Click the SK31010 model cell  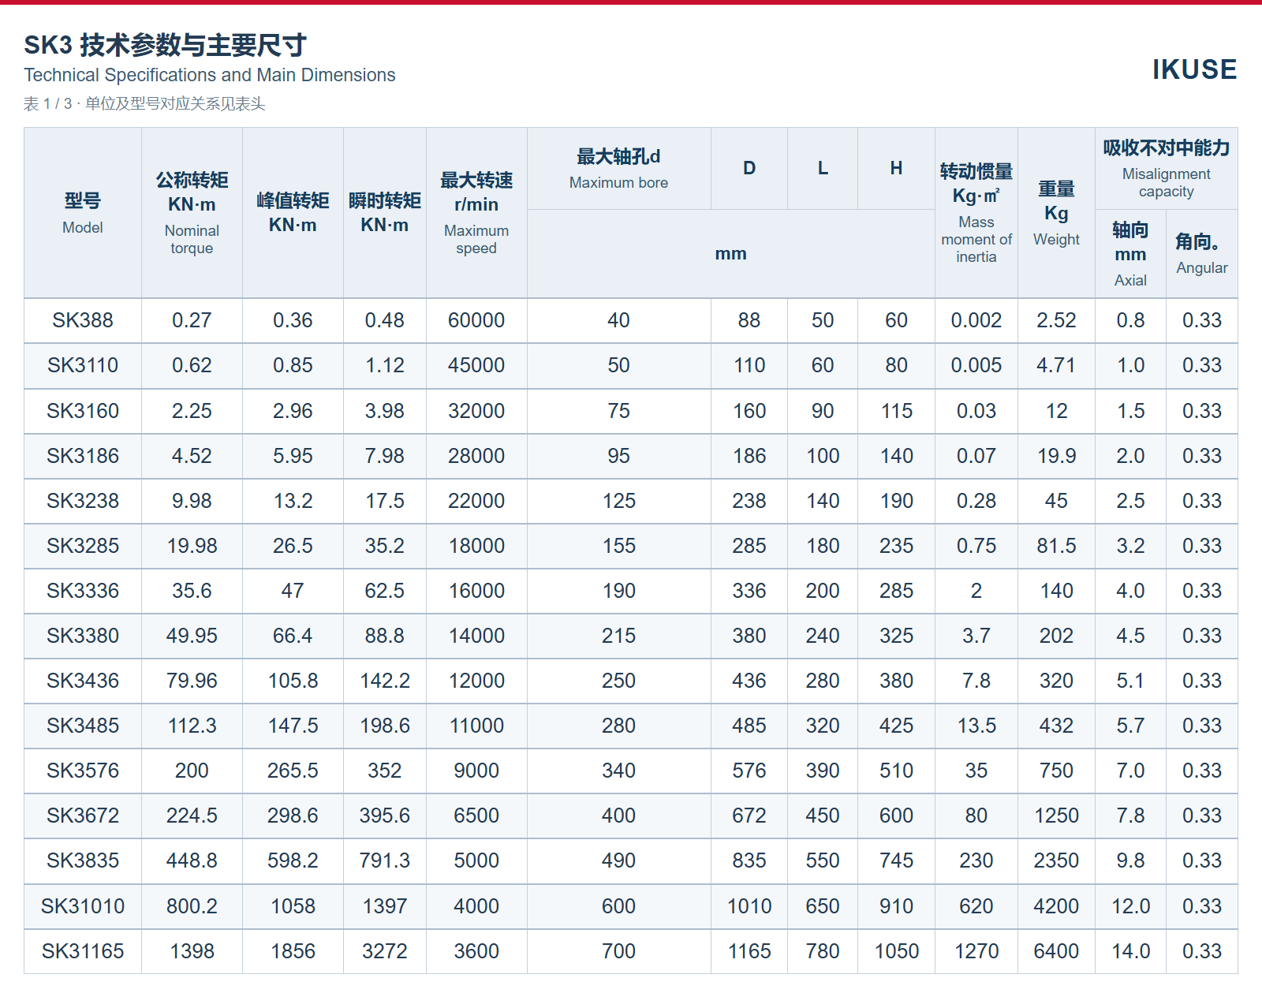coord(83,906)
